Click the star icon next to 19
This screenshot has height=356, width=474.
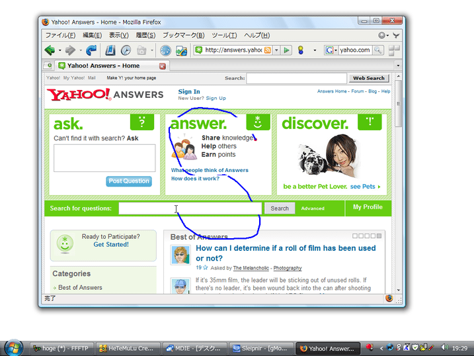(x=206, y=267)
